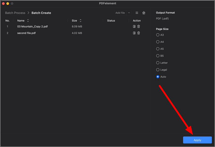This screenshot has width=215, height=147.
Task: Select the row 03 Mountain_Copy 2.pdf
Action: point(75,26)
